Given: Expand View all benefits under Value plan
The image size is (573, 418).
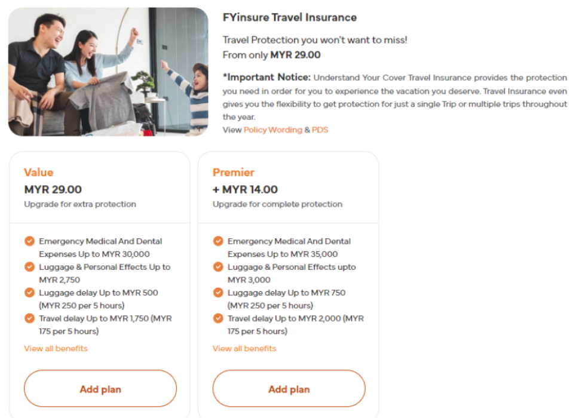Looking at the screenshot, I should [x=56, y=348].
